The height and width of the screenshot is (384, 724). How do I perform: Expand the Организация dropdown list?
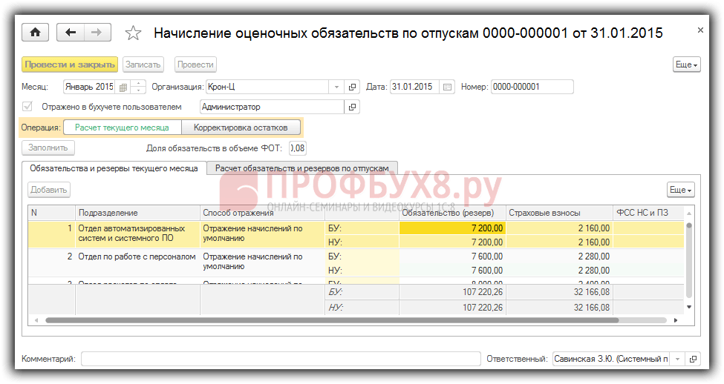pyautogui.click(x=336, y=87)
